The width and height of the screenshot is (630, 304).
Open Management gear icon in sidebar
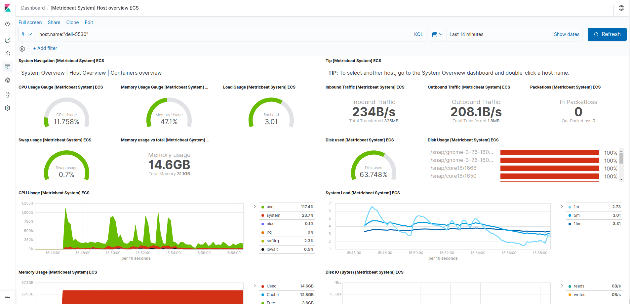[8, 108]
